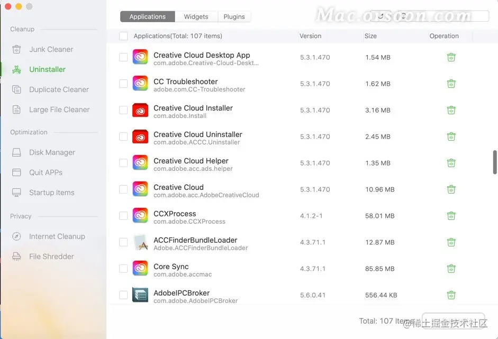Check the Creative Cloud Desktop App checkbox
The width and height of the screenshot is (498, 339).
point(123,57)
